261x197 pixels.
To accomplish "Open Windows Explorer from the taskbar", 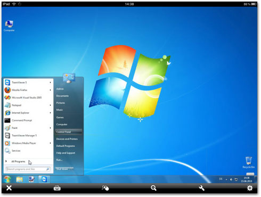I will [x=19, y=179].
